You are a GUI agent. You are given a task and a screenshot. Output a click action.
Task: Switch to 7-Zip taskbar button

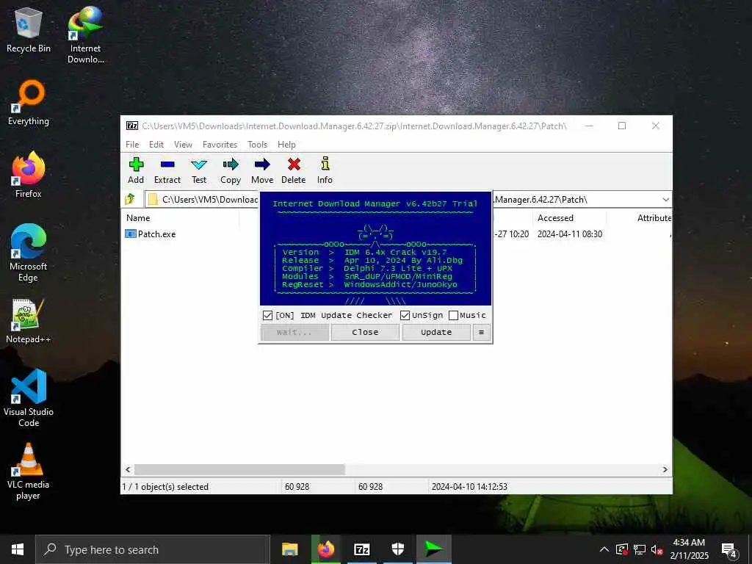(362, 549)
